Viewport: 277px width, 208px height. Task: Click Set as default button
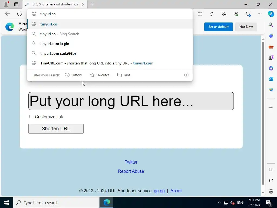pos(218,27)
